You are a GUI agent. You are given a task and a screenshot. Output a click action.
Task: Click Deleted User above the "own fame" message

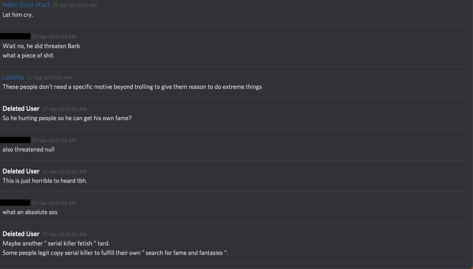pyautogui.click(x=21, y=108)
